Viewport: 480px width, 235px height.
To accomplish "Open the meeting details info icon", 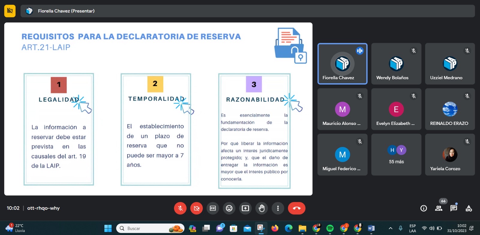I will tap(424, 208).
